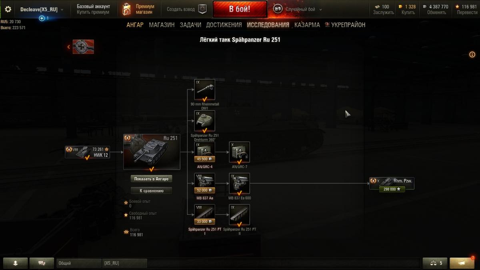Open the Rhm. Pzw. tier X tank node
Screen dimensions: 480x270
click(392, 183)
